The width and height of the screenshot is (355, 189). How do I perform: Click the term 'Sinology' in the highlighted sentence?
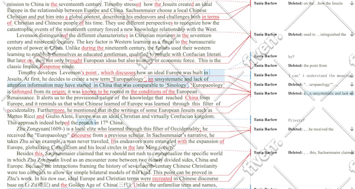pos(176,85)
